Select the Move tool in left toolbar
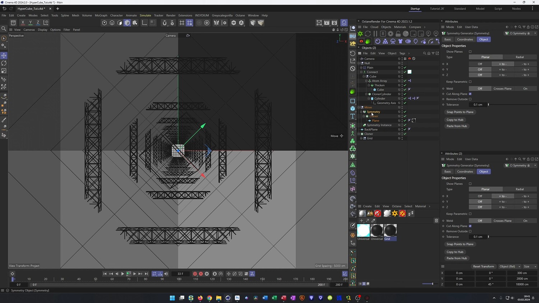Image resolution: width=539 pixels, height=303 pixels. 4,56
